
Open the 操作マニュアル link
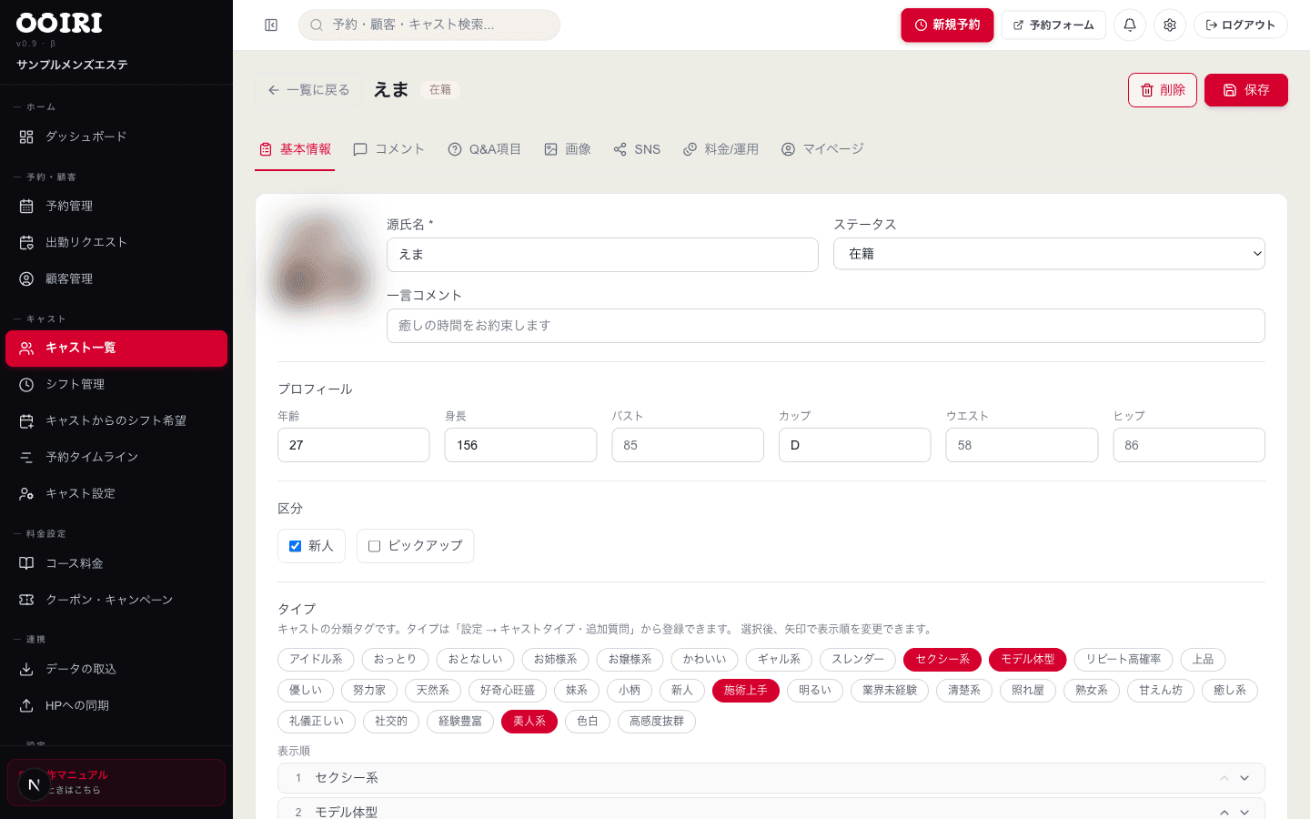coord(116,783)
